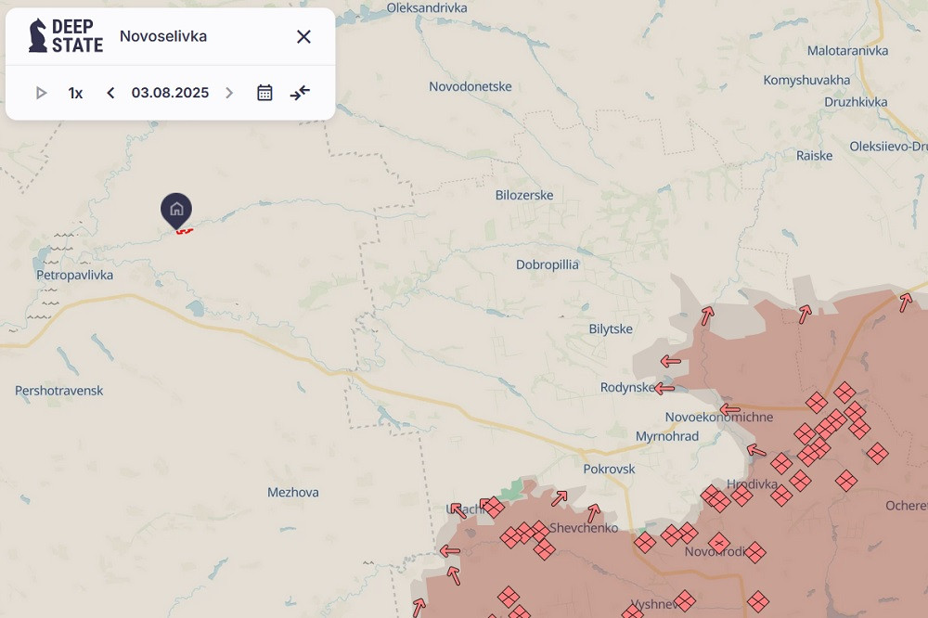
Task: Change the 1x playback speed
Action: pos(75,93)
